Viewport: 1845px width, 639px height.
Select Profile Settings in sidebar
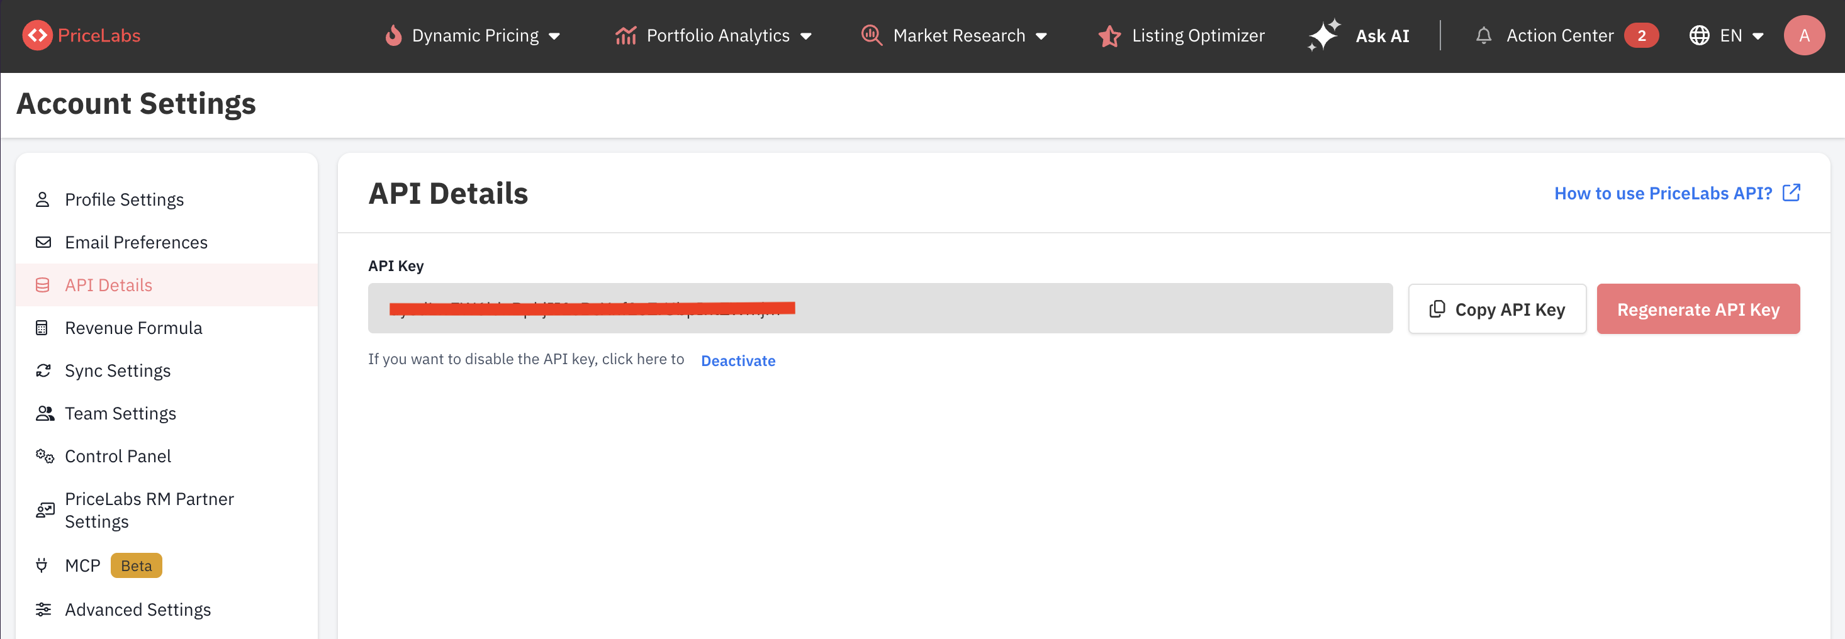[x=166, y=199]
